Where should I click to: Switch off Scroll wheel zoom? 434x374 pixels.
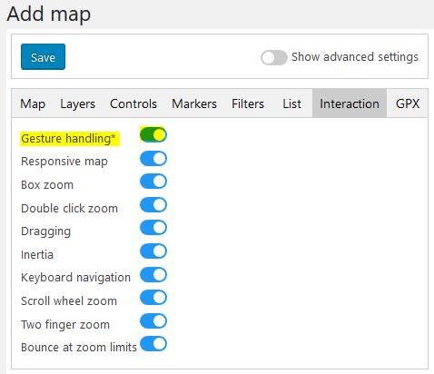coord(153,298)
